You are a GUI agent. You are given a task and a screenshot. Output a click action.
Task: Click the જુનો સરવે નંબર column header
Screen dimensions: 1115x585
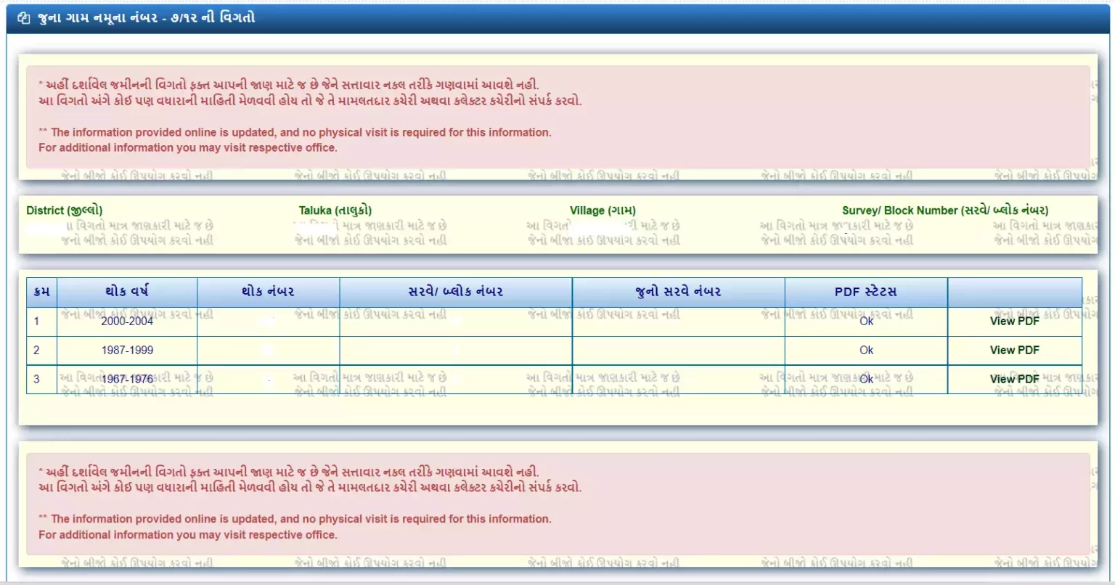click(678, 292)
